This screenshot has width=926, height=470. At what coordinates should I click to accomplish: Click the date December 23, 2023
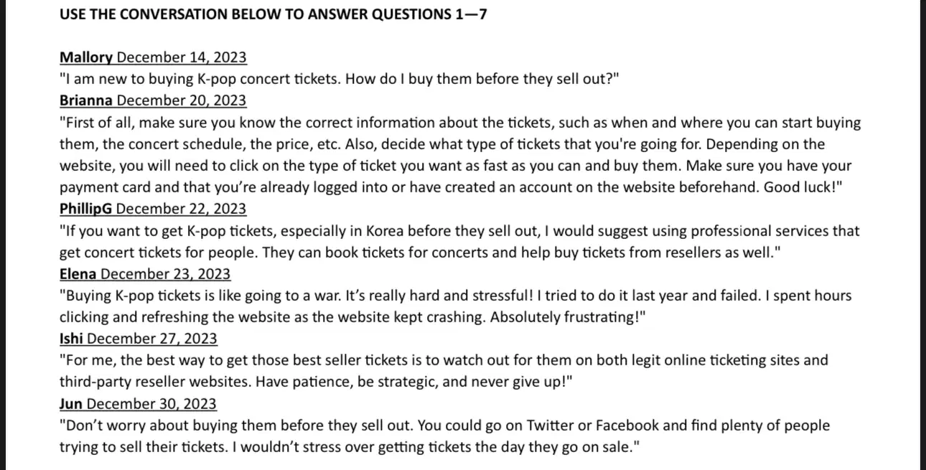[x=166, y=273]
